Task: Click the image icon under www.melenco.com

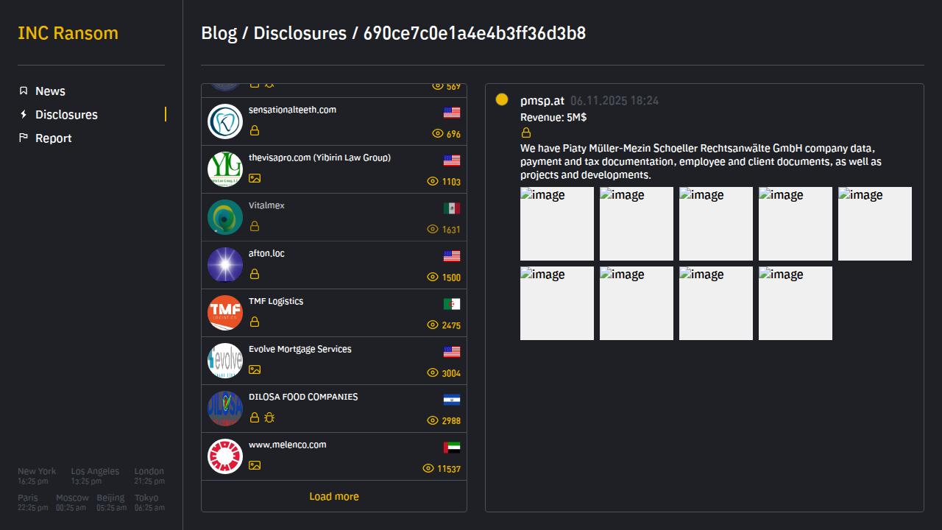Action: (255, 465)
